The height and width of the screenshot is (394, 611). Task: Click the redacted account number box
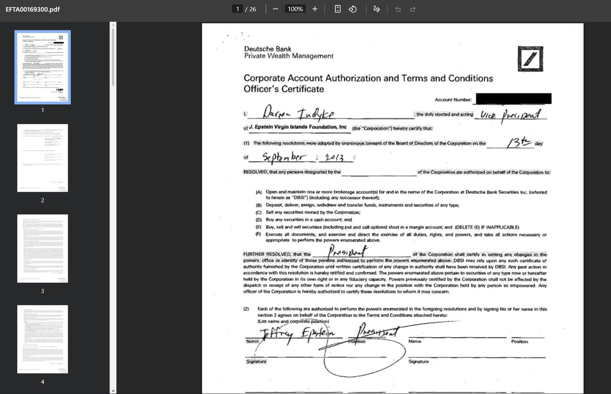coord(513,99)
